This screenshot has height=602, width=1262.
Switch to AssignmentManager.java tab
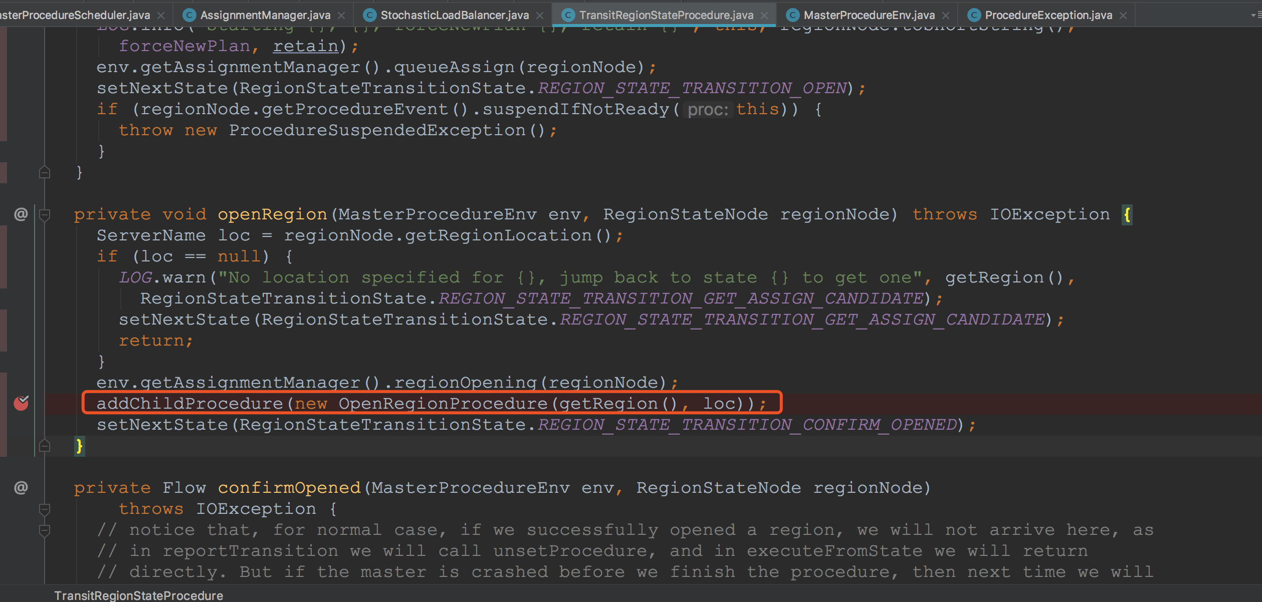point(265,16)
